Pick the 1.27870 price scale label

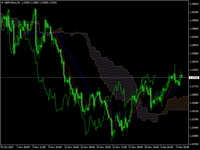[x=194, y=70]
